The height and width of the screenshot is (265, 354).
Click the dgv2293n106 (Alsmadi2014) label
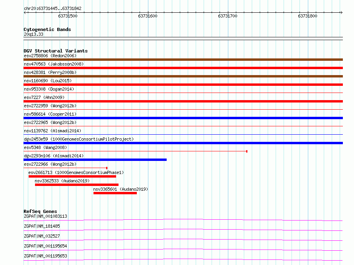pyautogui.click(x=54, y=156)
